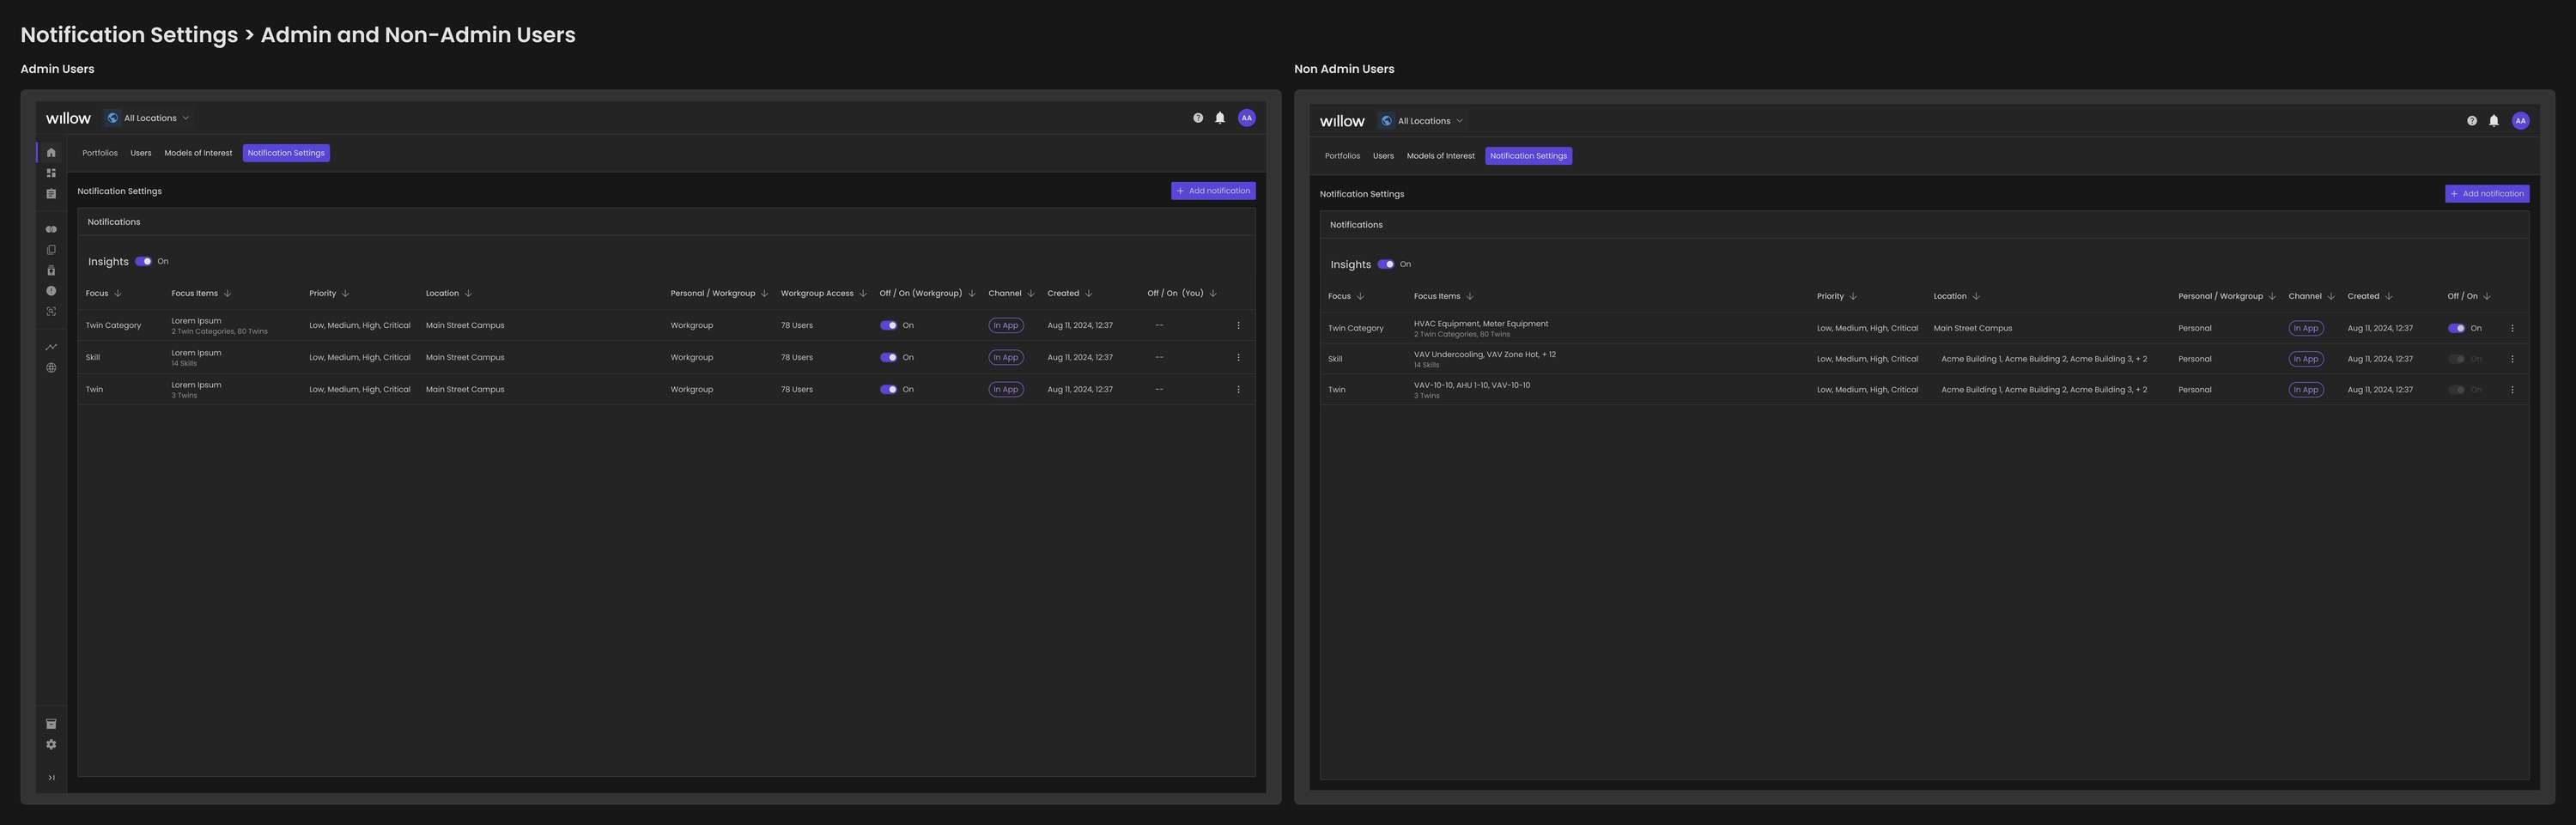
Task: Open the AA avatar in Admin window
Action: (1247, 118)
